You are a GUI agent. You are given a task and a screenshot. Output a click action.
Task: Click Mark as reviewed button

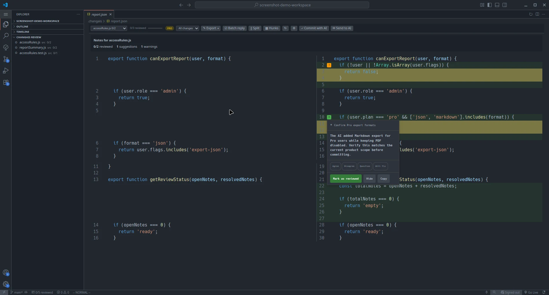click(x=346, y=179)
